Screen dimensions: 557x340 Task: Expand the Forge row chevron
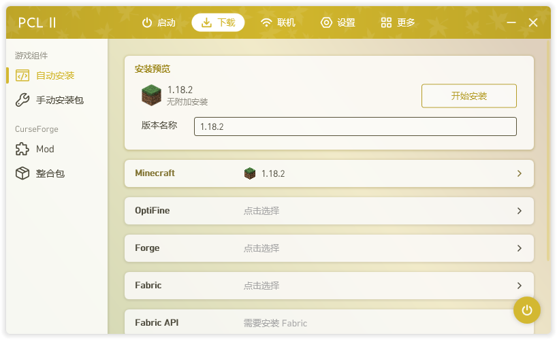point(520,248)
